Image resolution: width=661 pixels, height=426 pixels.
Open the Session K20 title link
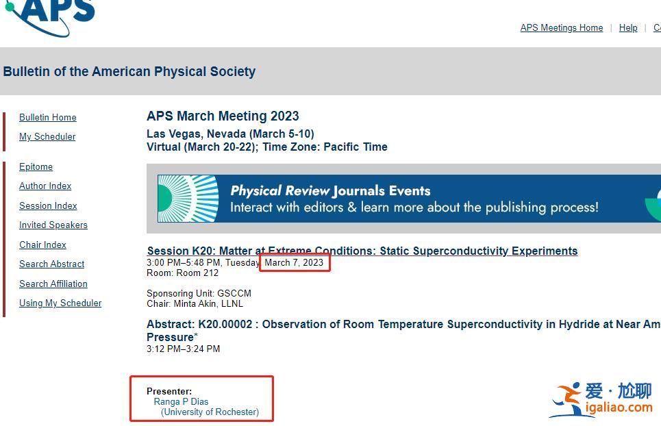(362, 251)
